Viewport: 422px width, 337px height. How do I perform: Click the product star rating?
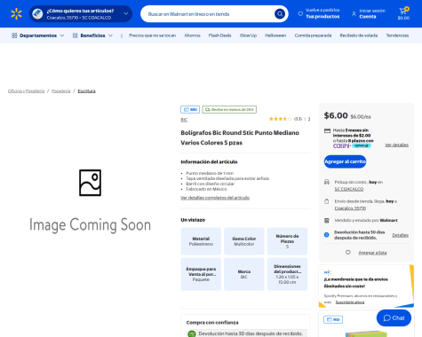[280, 119]
